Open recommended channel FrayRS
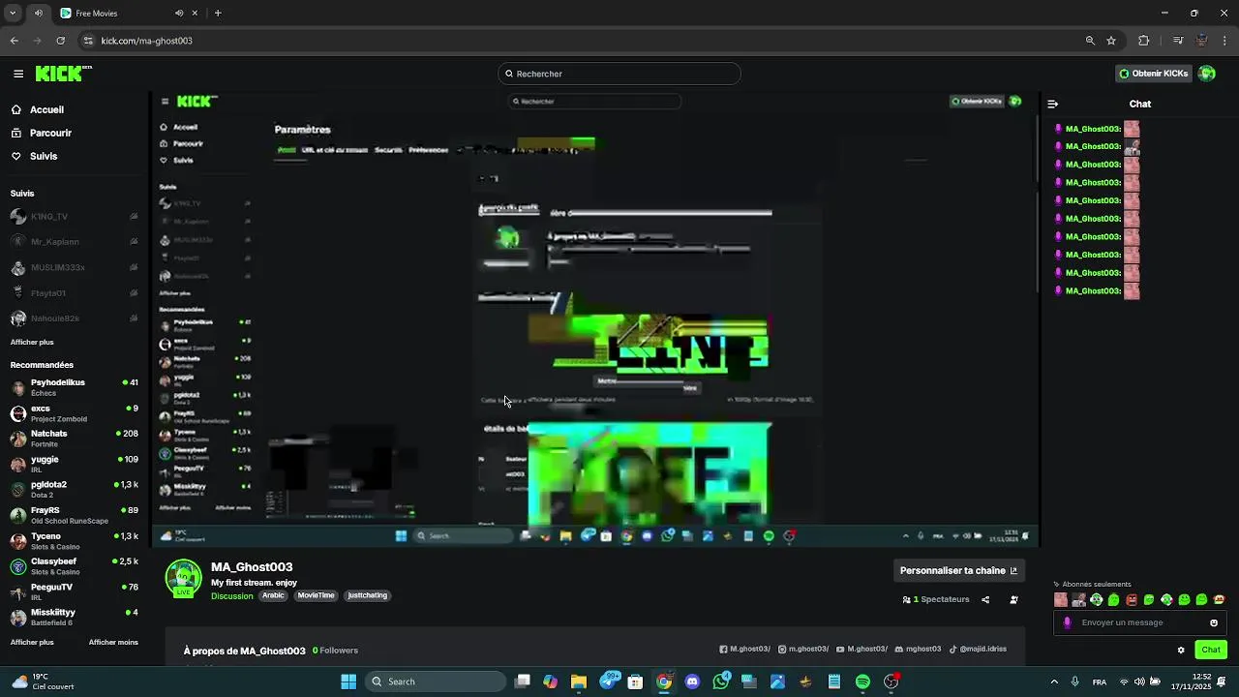This screenshot has height=697, width=1239. (x=74, y=515)
